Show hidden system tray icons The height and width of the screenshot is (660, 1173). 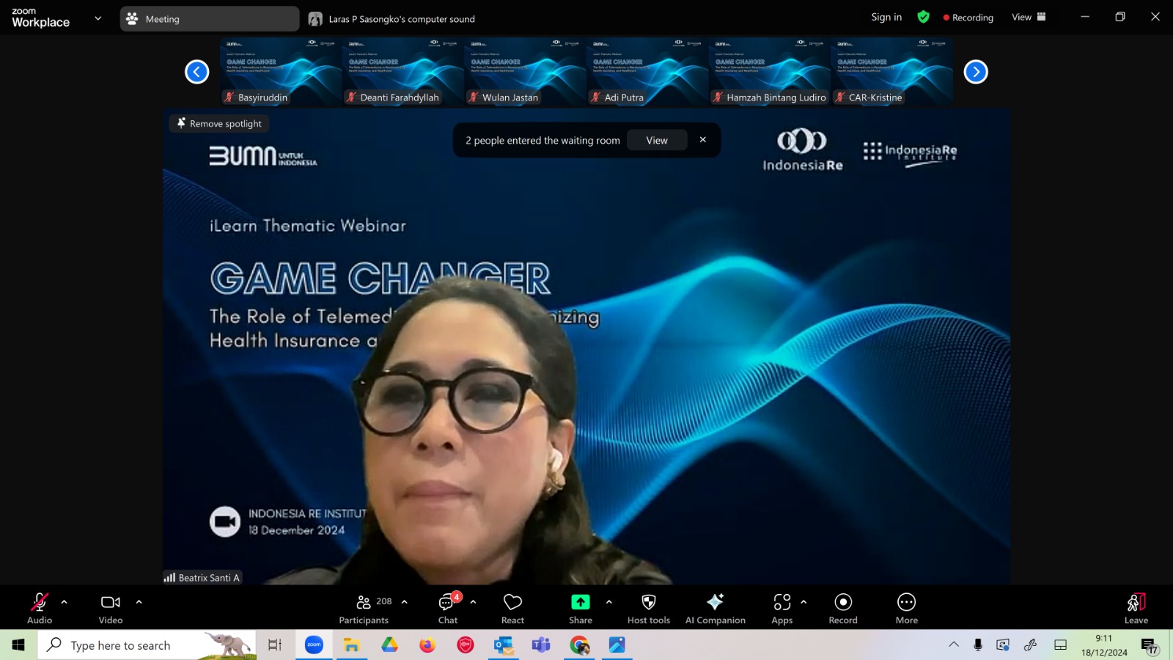pos(954,645)
